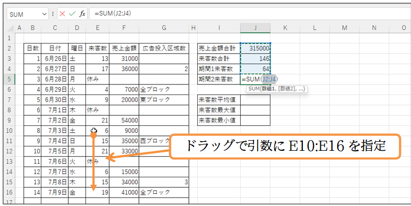Click the sales value 9000
411x206 pixels.
point(124,131)
